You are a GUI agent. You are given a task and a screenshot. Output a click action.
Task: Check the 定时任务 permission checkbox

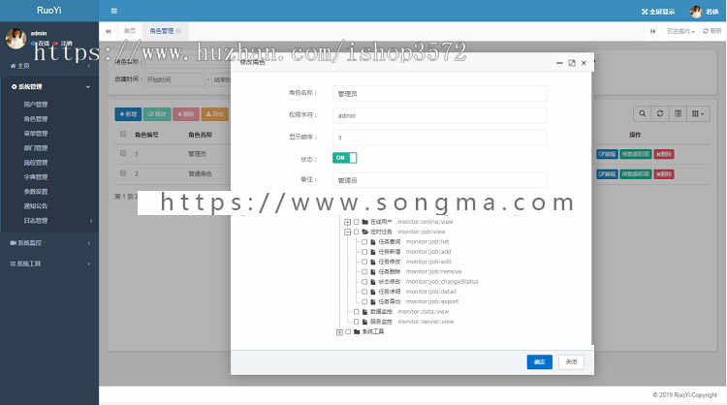[x=357, y=232]
